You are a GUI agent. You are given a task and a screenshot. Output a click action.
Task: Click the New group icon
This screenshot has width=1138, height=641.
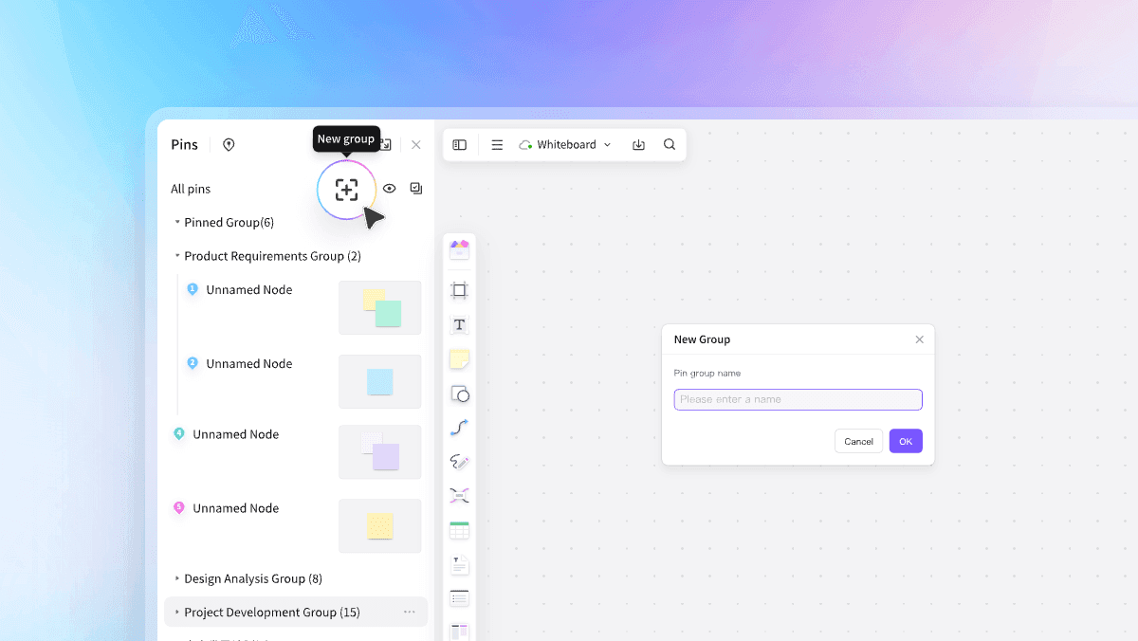pos(346,190)
